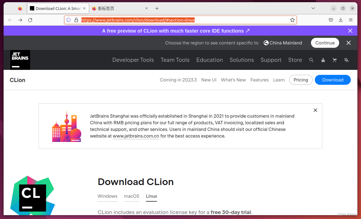Open the www.jetbrains.com.cn link

136,136
